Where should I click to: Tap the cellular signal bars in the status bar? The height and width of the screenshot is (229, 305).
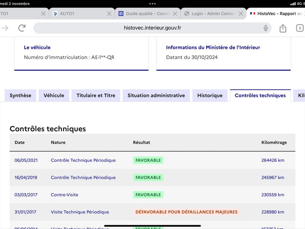[293, 4]
